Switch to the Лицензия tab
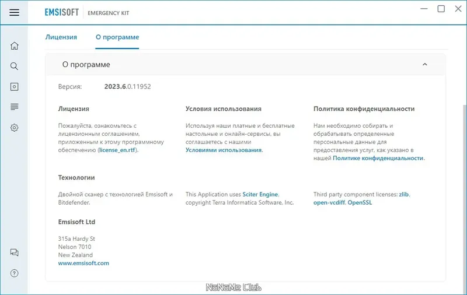 (61, 37)
